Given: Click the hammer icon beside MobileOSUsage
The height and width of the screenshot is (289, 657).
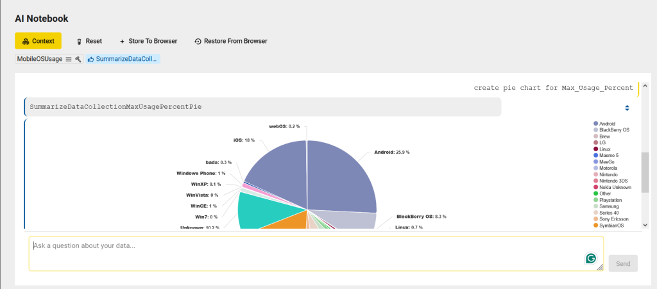Looking at the screenshot, I should point(78,59).
